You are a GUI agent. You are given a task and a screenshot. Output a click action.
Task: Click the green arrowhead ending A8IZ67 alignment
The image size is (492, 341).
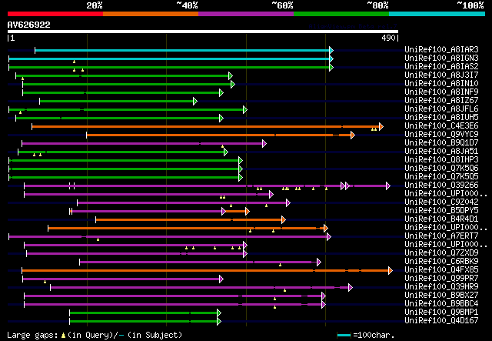[195, 101]
